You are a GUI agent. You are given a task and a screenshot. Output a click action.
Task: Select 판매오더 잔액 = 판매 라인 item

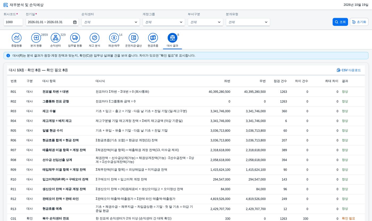pyautogui.click(x=61, y=199)
